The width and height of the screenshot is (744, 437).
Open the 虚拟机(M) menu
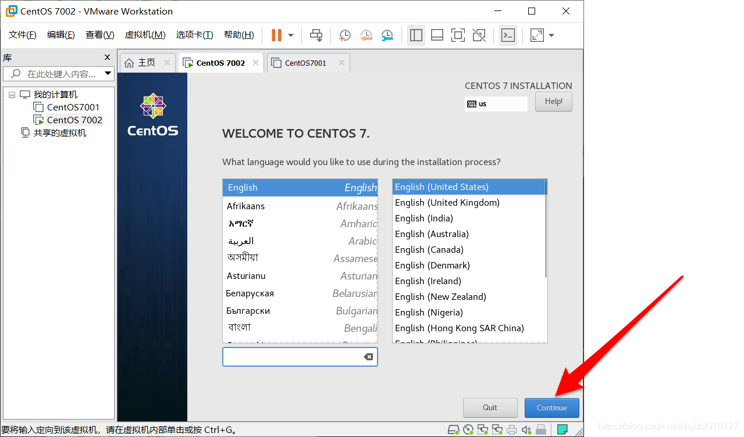(x=145, y=35)
